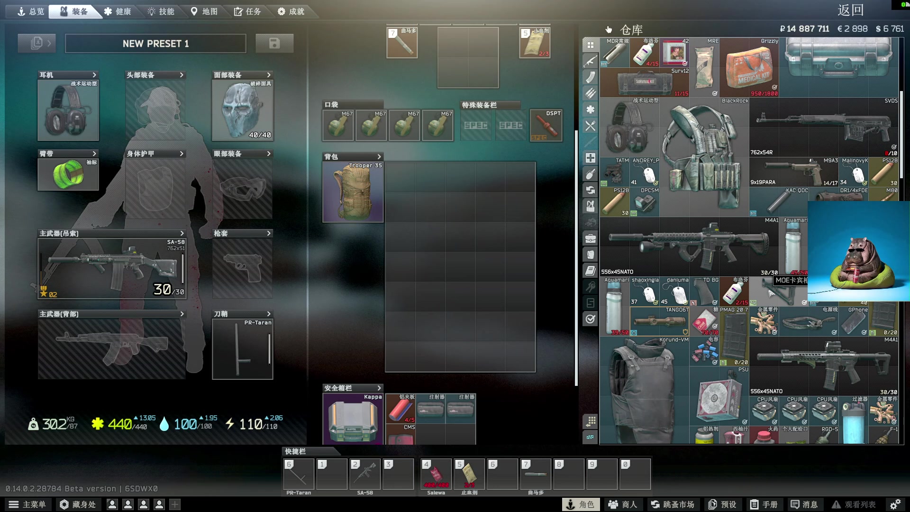Click the green armband item

(x=68, y=174)
